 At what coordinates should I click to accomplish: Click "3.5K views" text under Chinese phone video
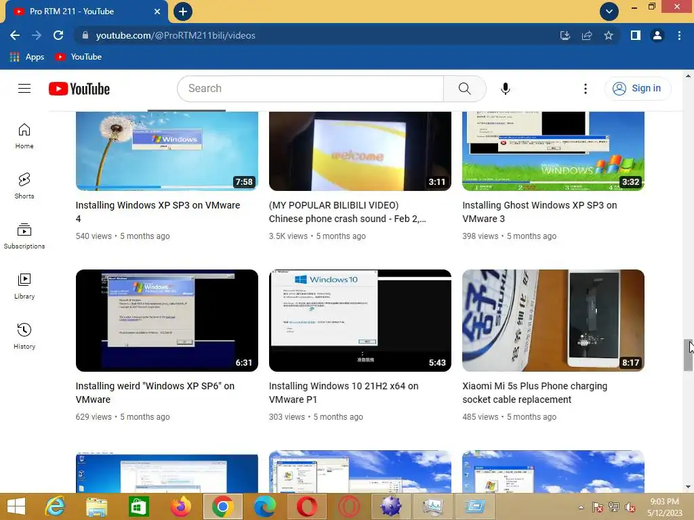[288, 236]
